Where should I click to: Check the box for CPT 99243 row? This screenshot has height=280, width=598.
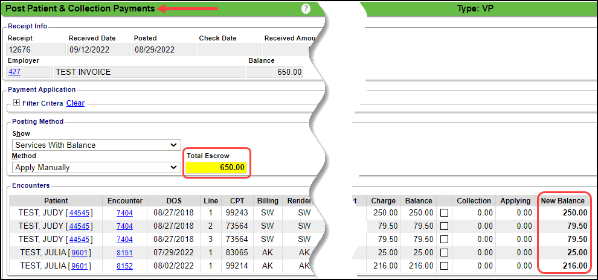click(x=444, y=212)
